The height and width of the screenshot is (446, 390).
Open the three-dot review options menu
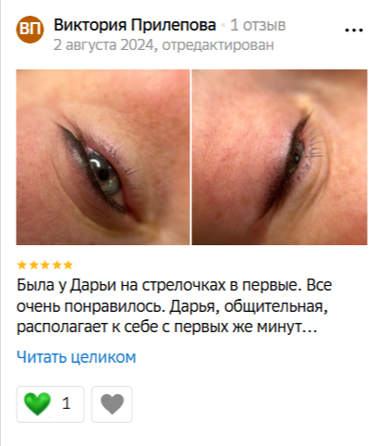[354, 30]
